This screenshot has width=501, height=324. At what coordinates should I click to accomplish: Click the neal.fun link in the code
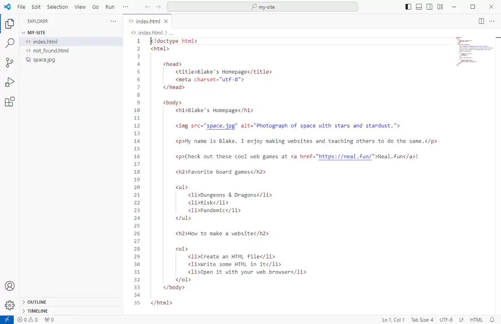(x=345, y=156)
